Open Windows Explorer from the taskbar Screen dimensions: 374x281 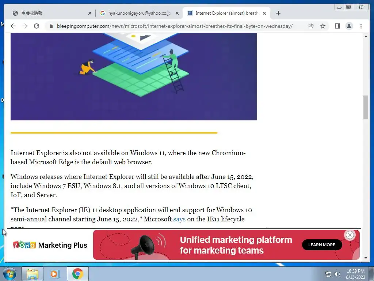[x=33, y=274]
